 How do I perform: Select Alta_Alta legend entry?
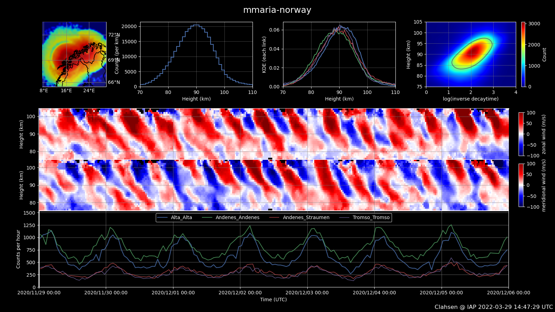pyautogui.click(x=175, y=218)
